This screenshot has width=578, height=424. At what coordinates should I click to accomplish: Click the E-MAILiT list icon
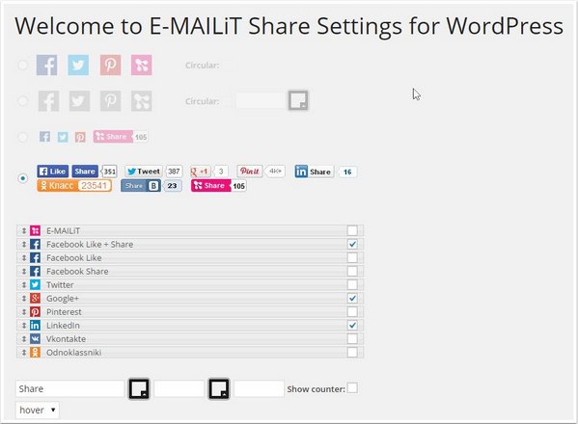point(35,230)
